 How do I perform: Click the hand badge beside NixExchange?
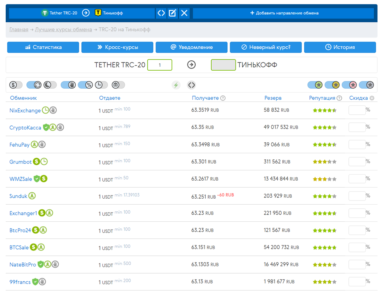53,110
